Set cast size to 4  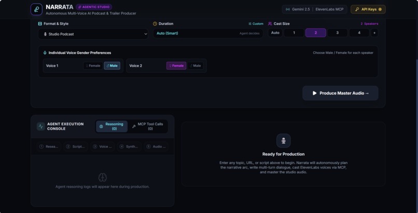tap(359, 33)
